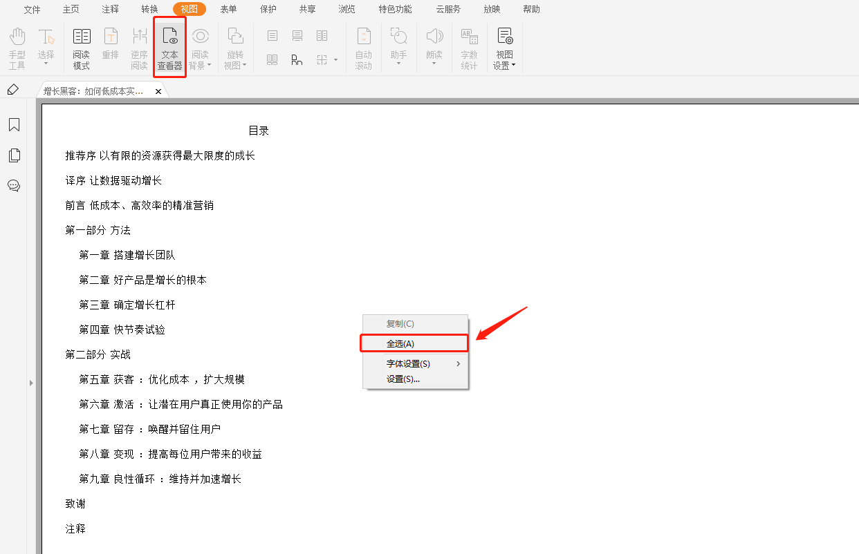
Task: Expand the 视图设置 view settings dropdown
Action: tap(505, 50)
